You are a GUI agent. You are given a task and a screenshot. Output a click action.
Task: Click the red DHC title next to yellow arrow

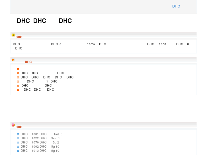19,37
